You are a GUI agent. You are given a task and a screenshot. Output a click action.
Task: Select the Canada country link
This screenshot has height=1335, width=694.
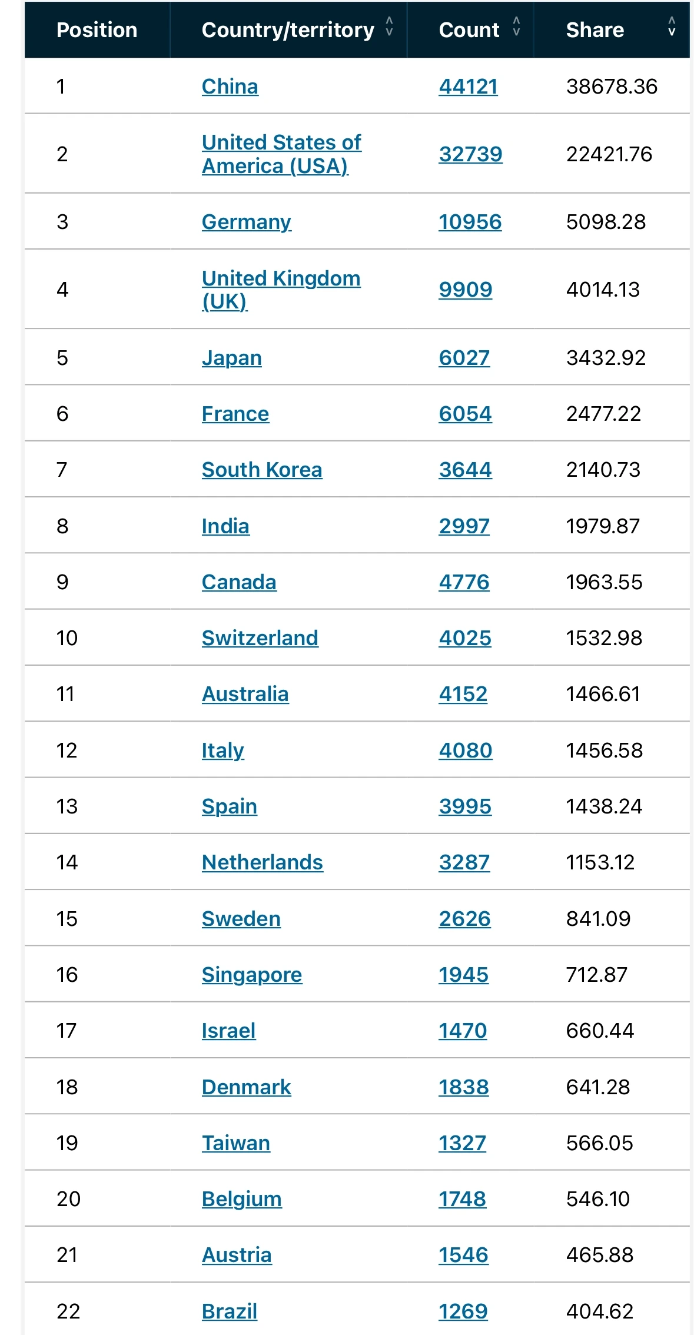pos(238,582)
